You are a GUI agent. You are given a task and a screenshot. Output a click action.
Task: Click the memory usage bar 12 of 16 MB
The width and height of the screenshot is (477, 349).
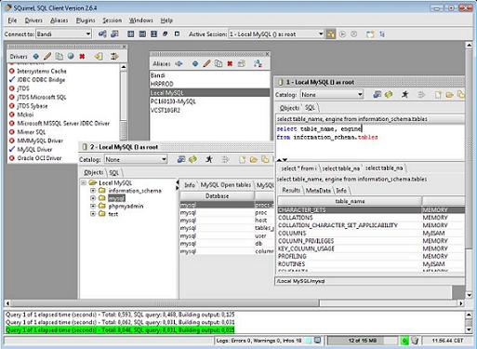tap(363, 341)
